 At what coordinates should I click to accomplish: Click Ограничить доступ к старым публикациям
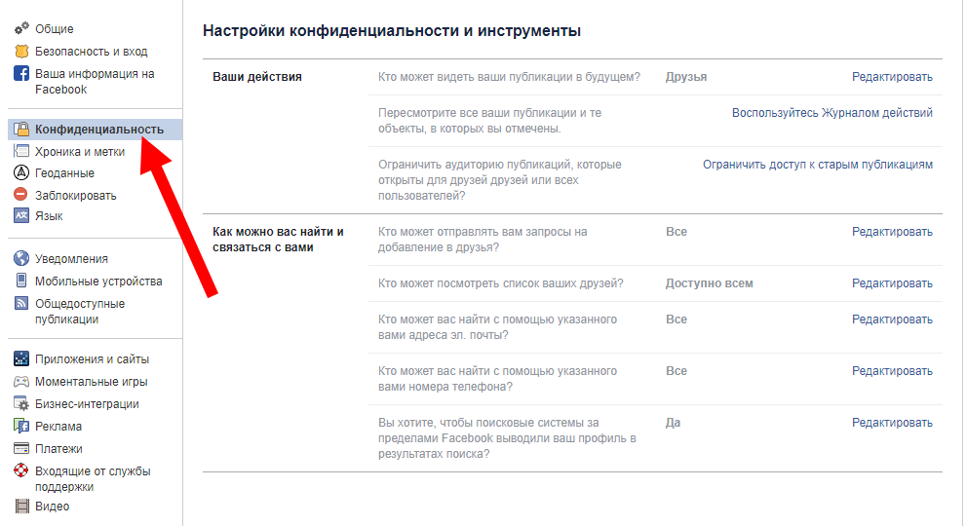pos(817,165)
